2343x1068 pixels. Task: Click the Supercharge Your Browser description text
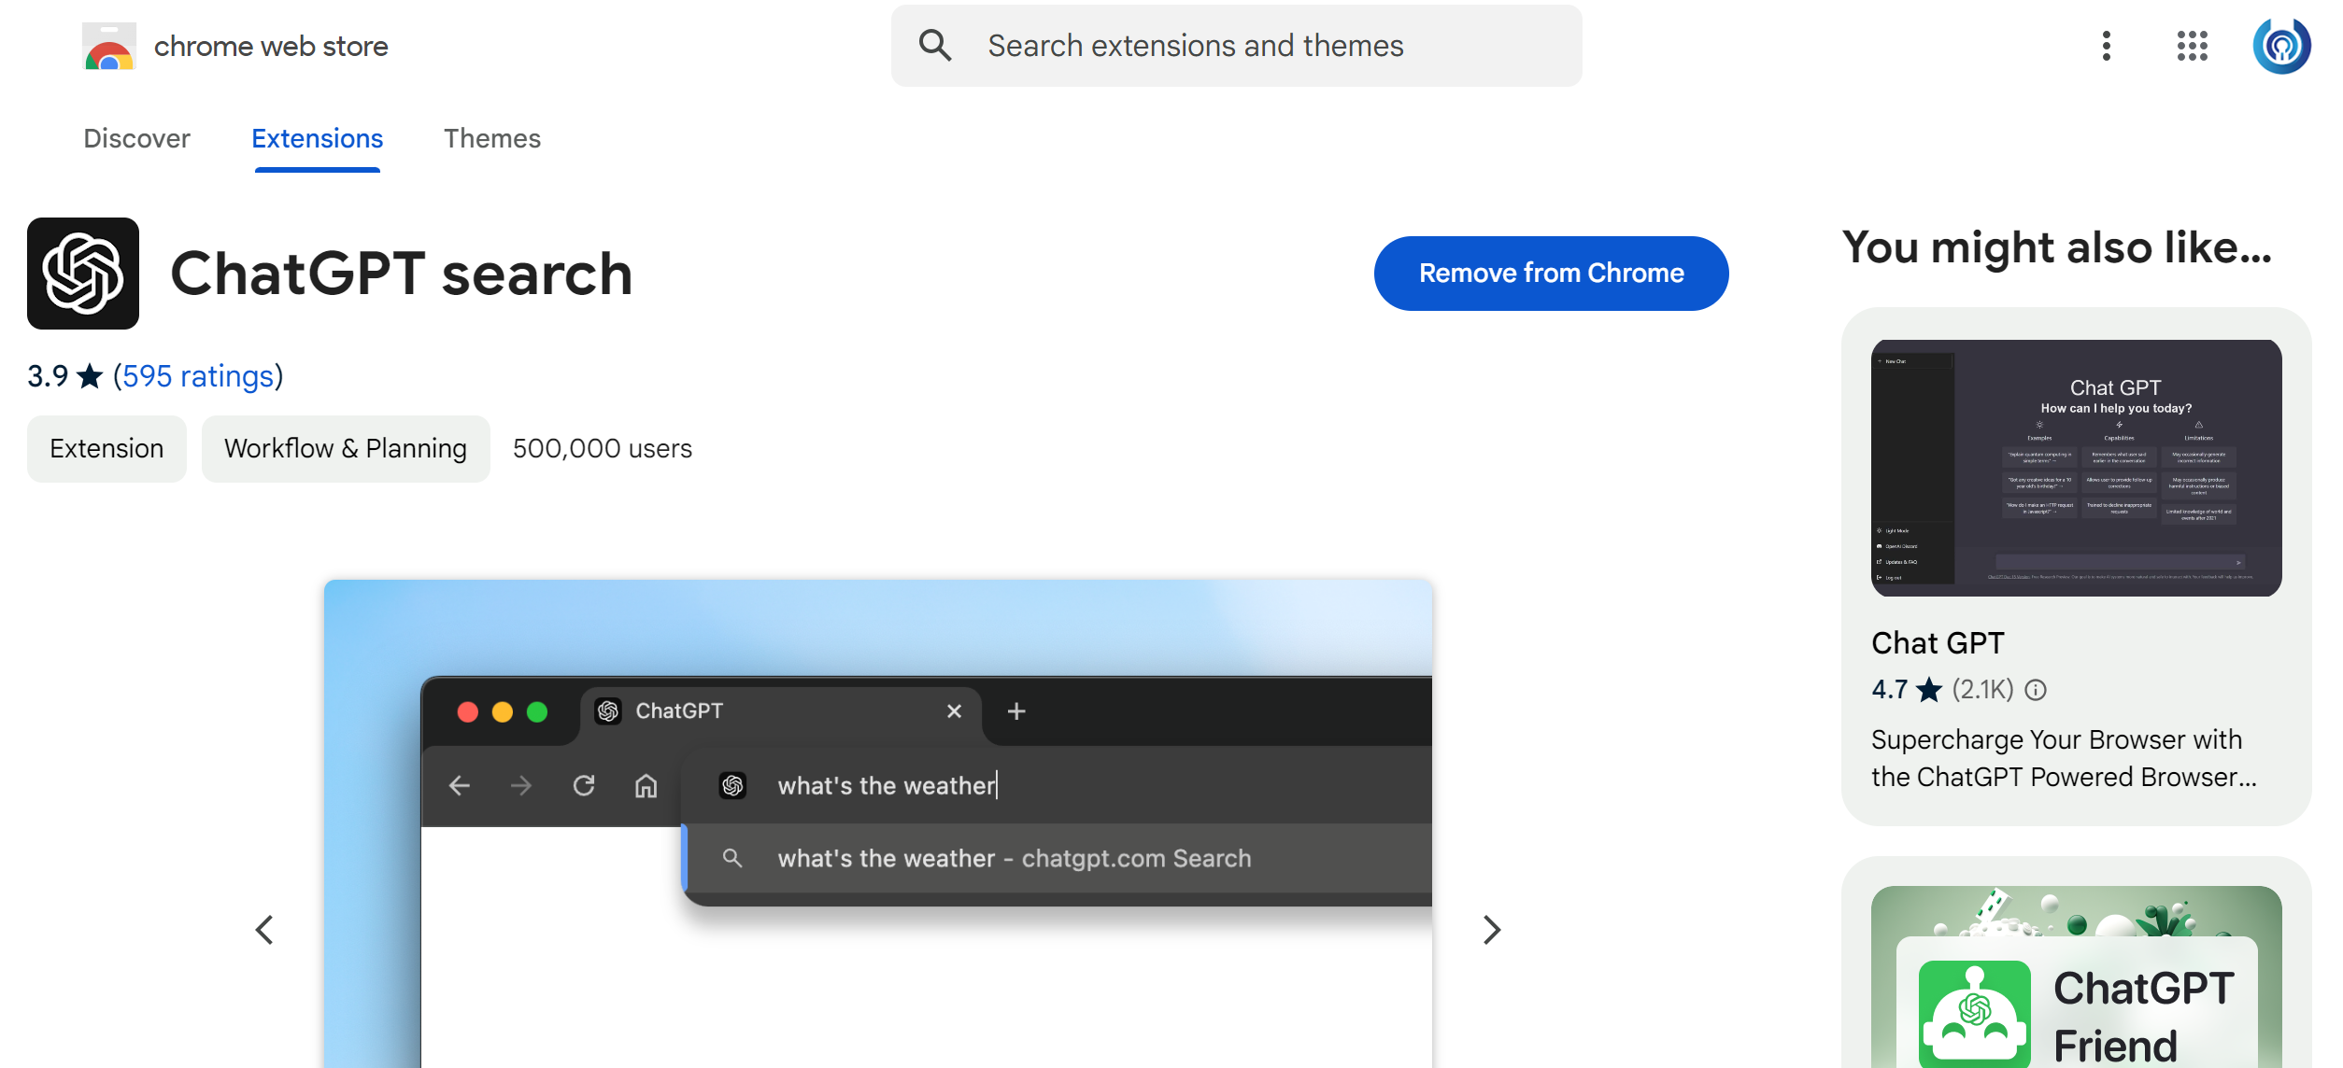(x=2064, y=758)
